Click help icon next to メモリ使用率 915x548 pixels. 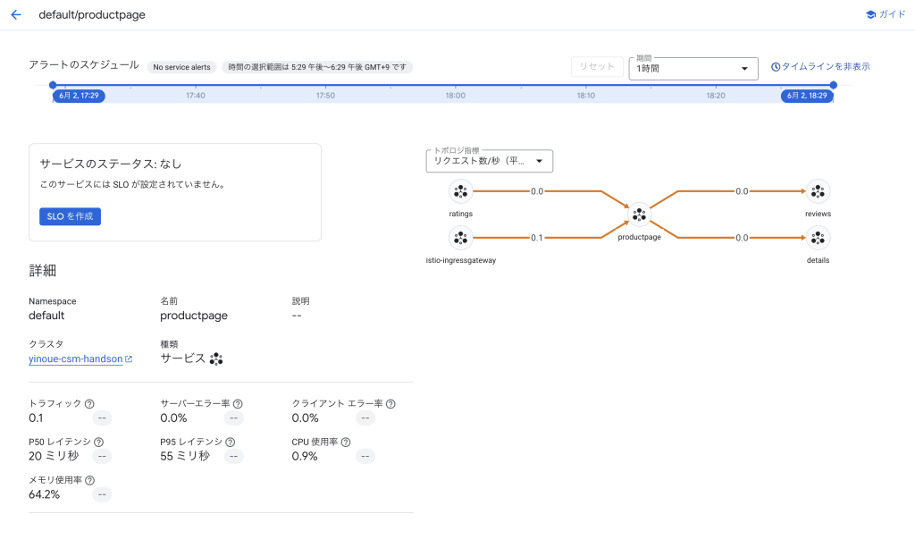pos(90,481)
